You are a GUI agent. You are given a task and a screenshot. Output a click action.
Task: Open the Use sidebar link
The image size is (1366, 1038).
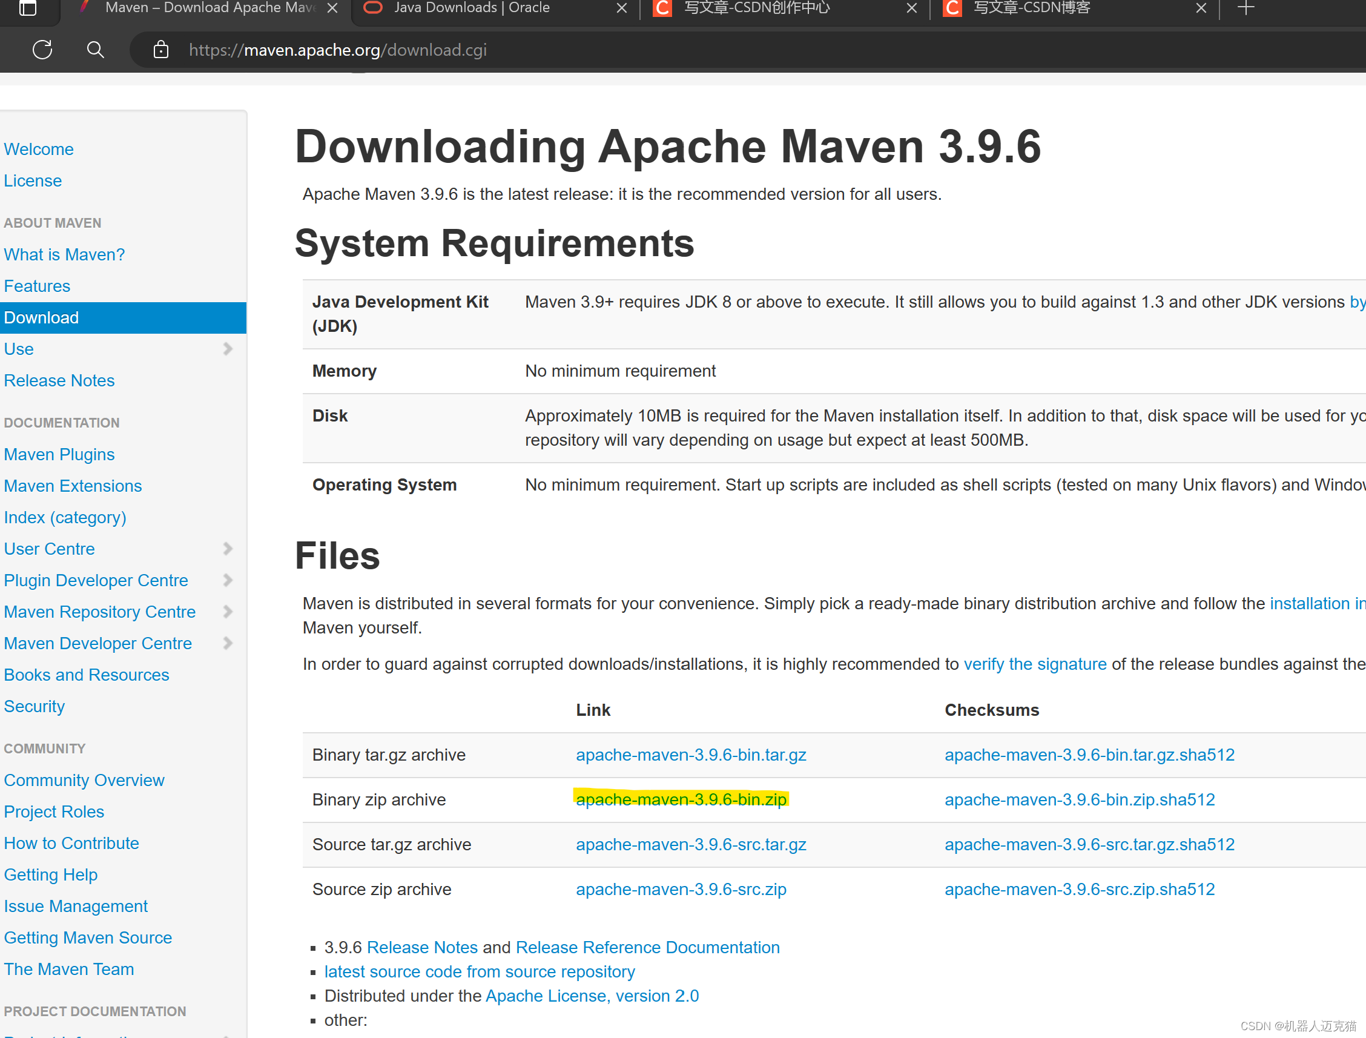point(19,349)
